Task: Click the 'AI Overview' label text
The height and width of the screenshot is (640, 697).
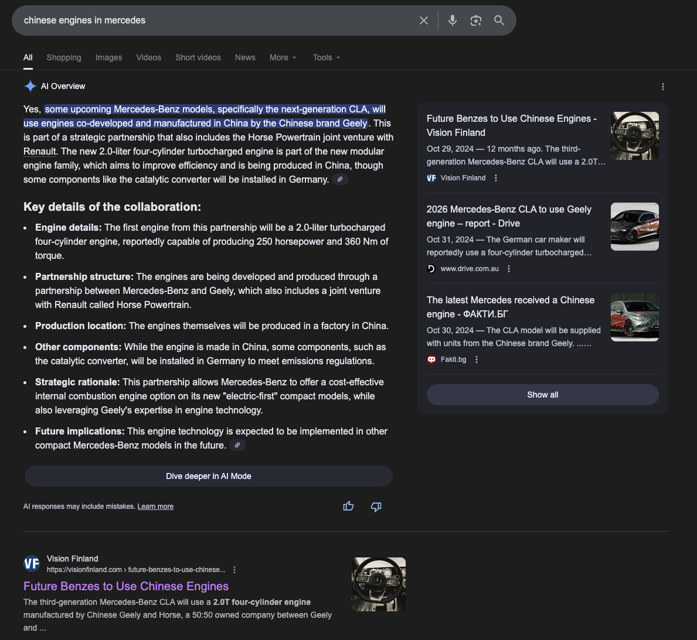Action: click(63, 86)
